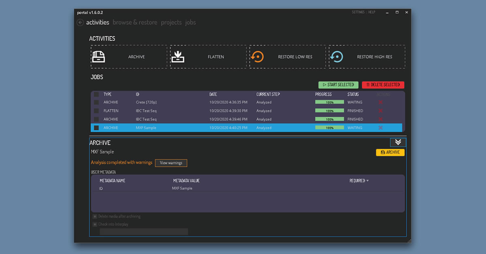Remove the ARCHIVE IBC Test Seq job via X
The image size is (486, 254).
click(x=380, y=119)
